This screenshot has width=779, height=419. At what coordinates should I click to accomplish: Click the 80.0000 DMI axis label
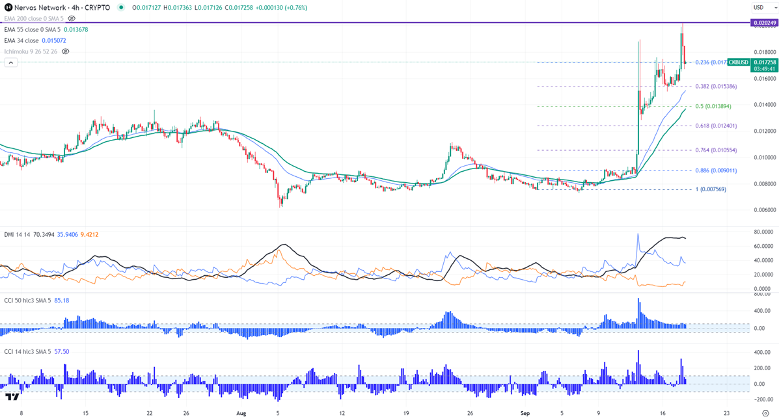pos(764,232)
